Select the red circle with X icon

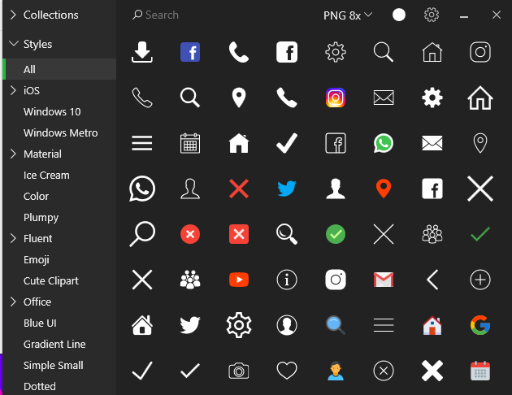[x=190, y=234]
